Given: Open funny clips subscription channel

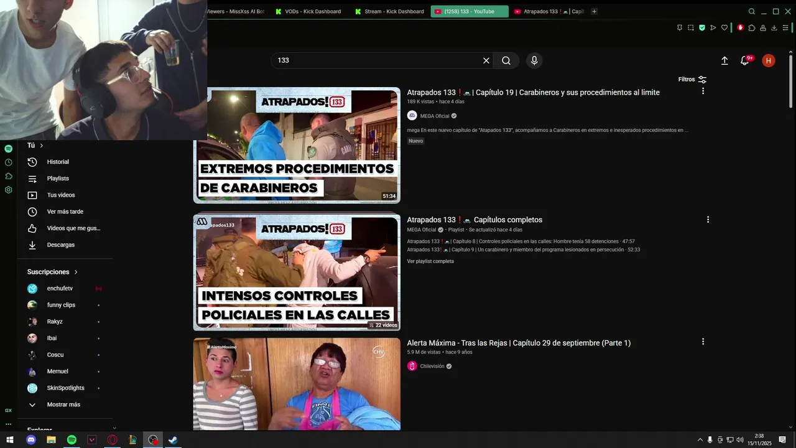Looking at the screenshot, I should (65, 305).
